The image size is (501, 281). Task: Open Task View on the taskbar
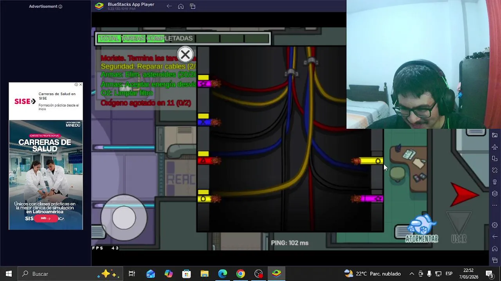(132, 274)
